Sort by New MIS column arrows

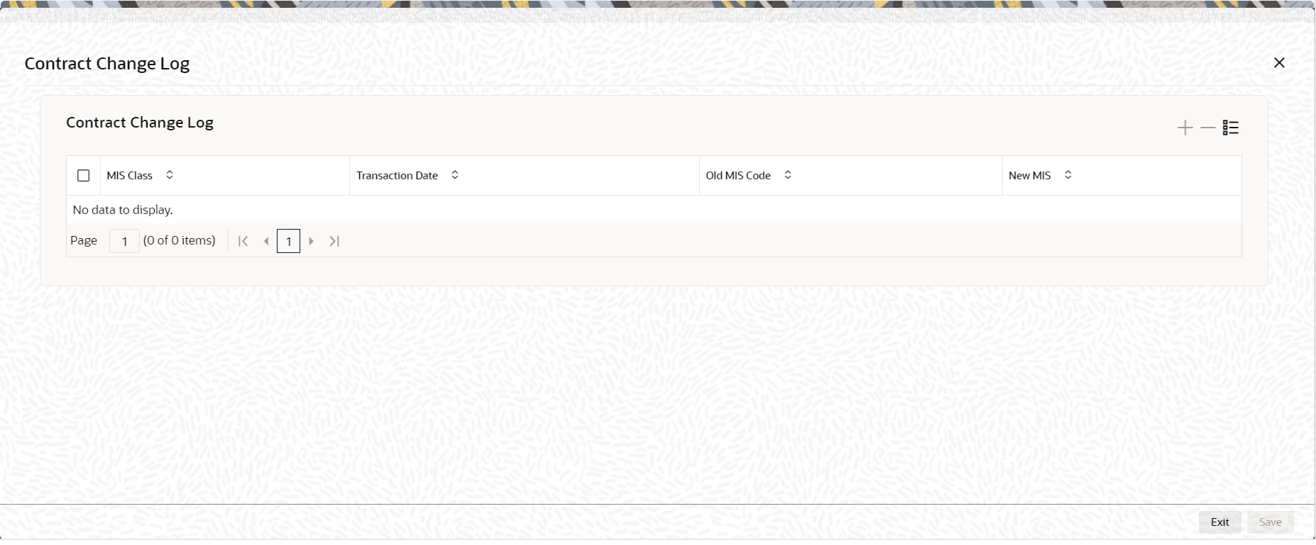click(1068, 175)
